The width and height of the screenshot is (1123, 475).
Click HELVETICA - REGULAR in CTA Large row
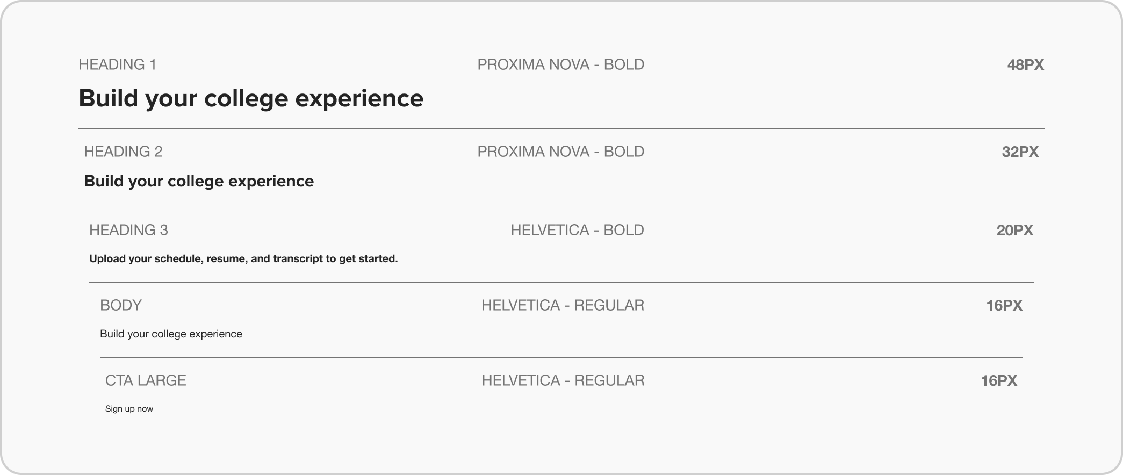pyautogui.click(x=563, y=381)
